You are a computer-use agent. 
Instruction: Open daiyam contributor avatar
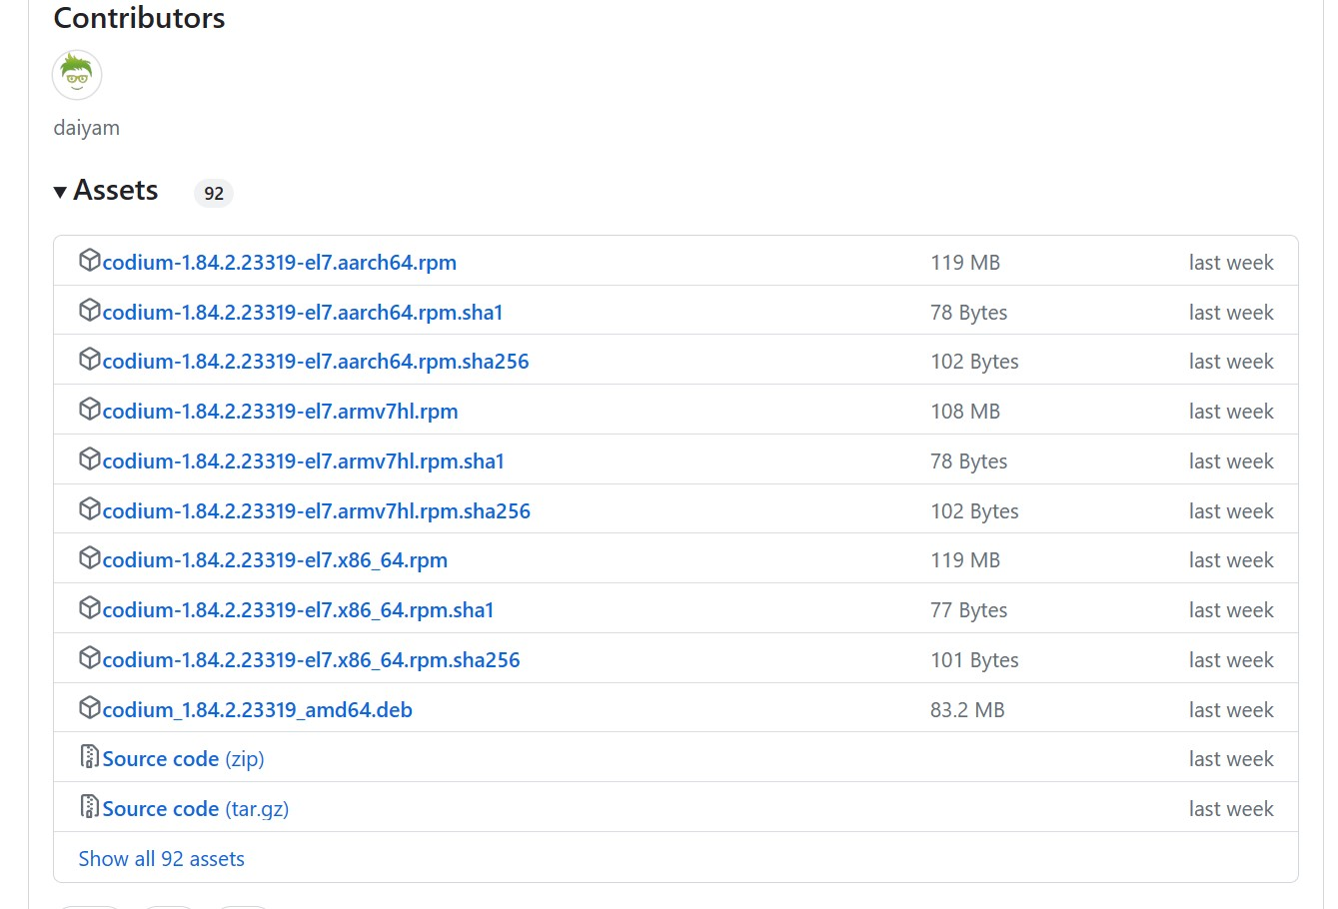click(x=77, y=75)
